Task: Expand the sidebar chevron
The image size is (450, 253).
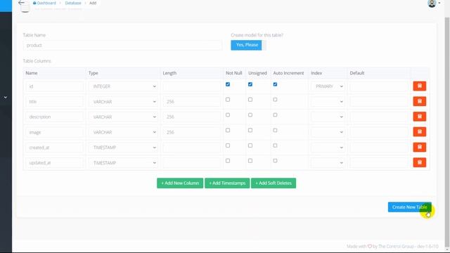Action: (6, 98)
